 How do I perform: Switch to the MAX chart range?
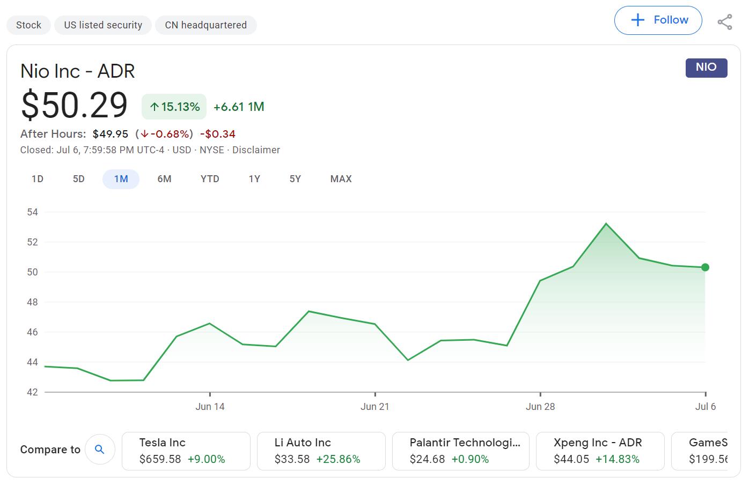341,178
